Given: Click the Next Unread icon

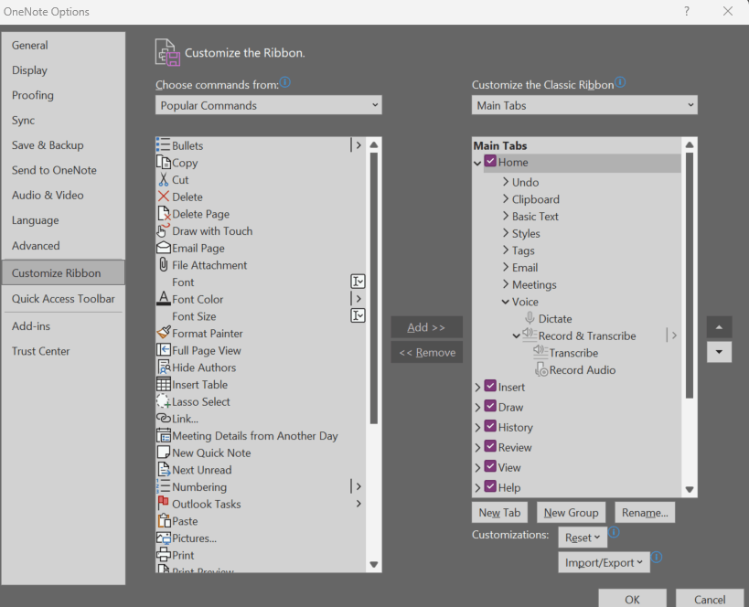Looking at the screenshot, I should coord(164,470).
